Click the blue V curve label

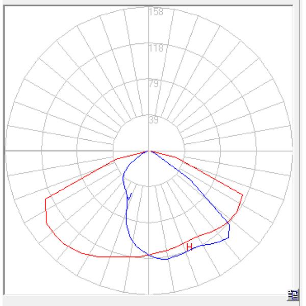130,196
